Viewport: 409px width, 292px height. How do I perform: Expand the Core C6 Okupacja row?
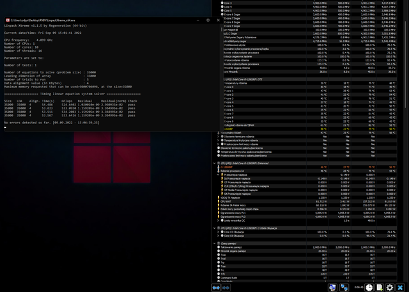(x=219, y=236)
